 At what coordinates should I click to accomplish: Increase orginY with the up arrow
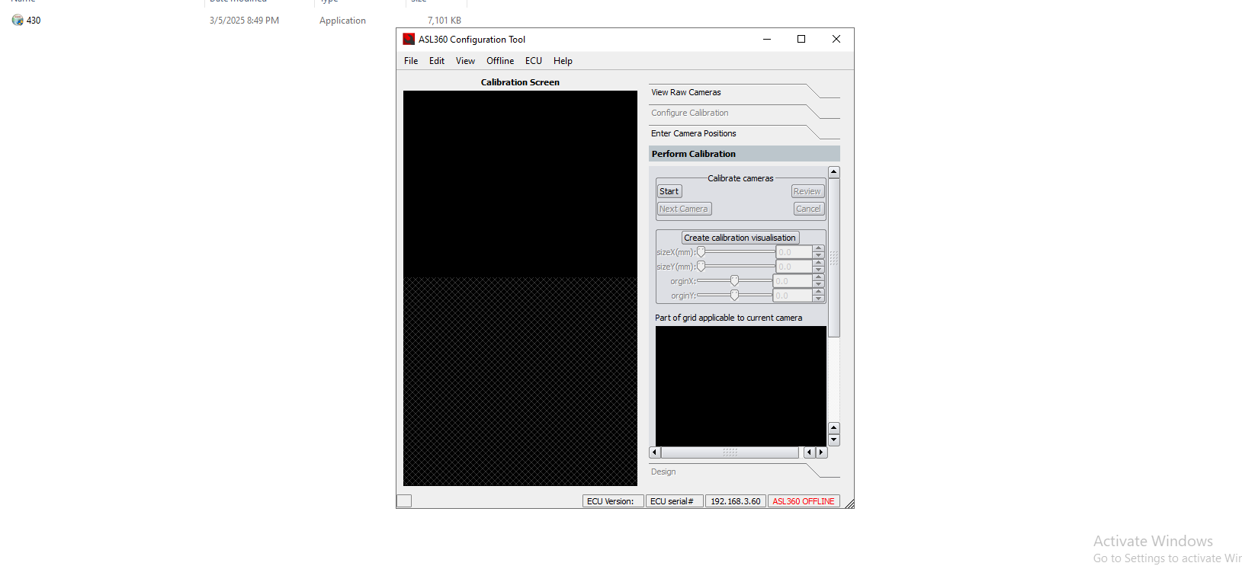click(x=818, y=292)
